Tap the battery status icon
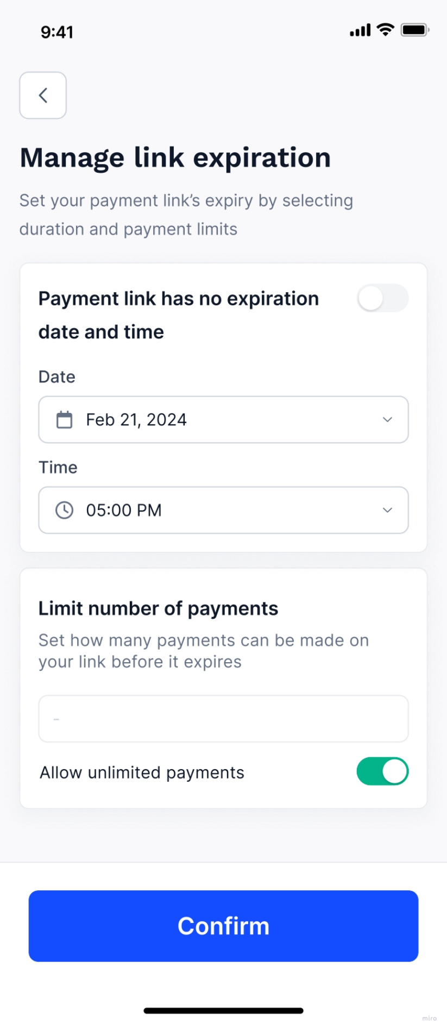The height and width of the screenshot is (1031, 447). point(415,30)
